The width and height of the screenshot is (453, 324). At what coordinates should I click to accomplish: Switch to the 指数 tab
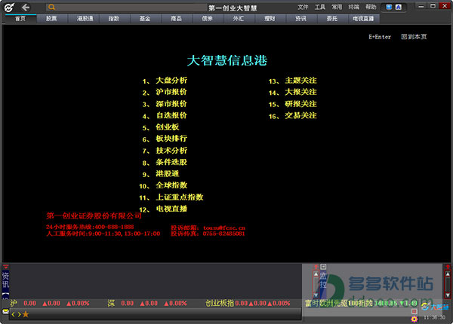coord(114,19)
